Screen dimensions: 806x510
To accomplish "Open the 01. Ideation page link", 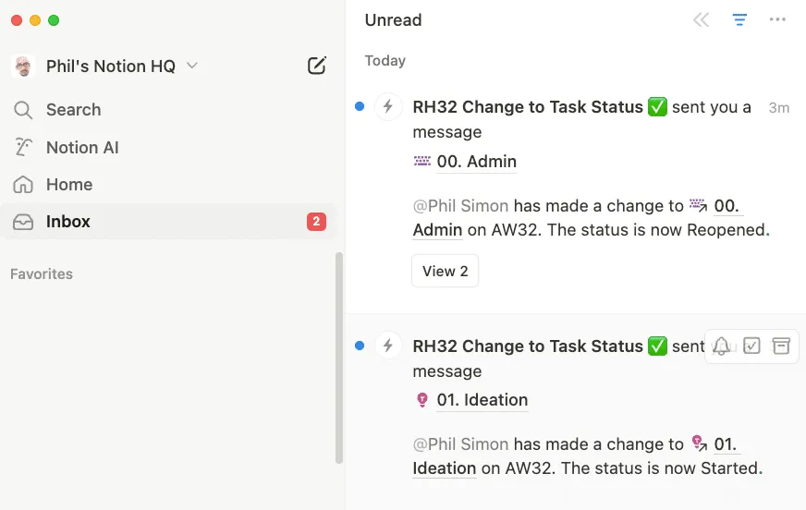I will point(482,399).
